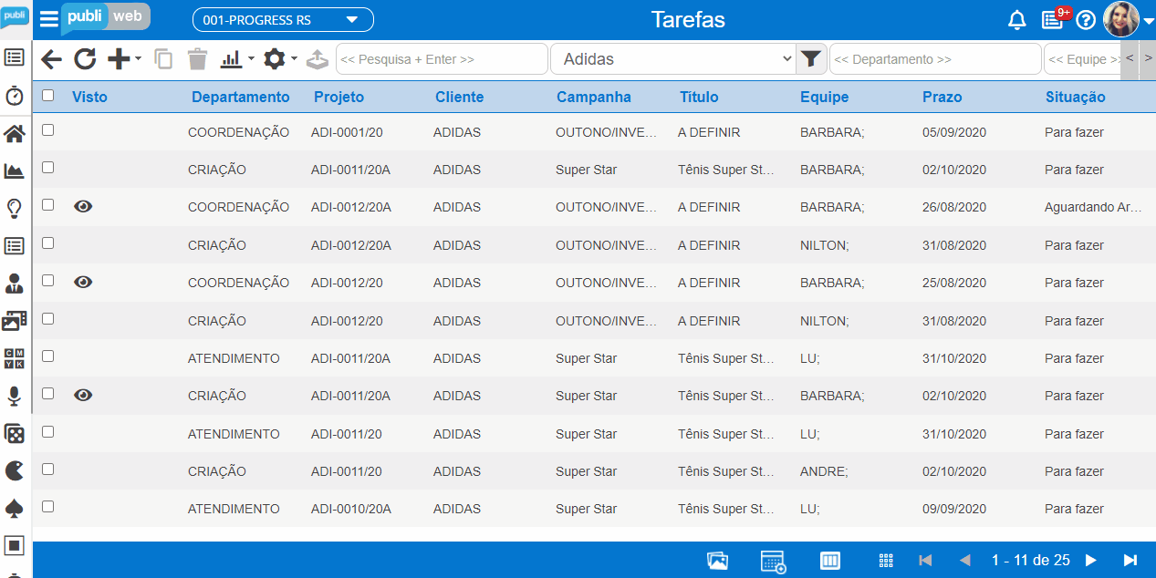The width and height of the screenshot is (1156, 578).
Task: Toggle the eye icon on the Super Star task
Action: (x=83, y=395)
